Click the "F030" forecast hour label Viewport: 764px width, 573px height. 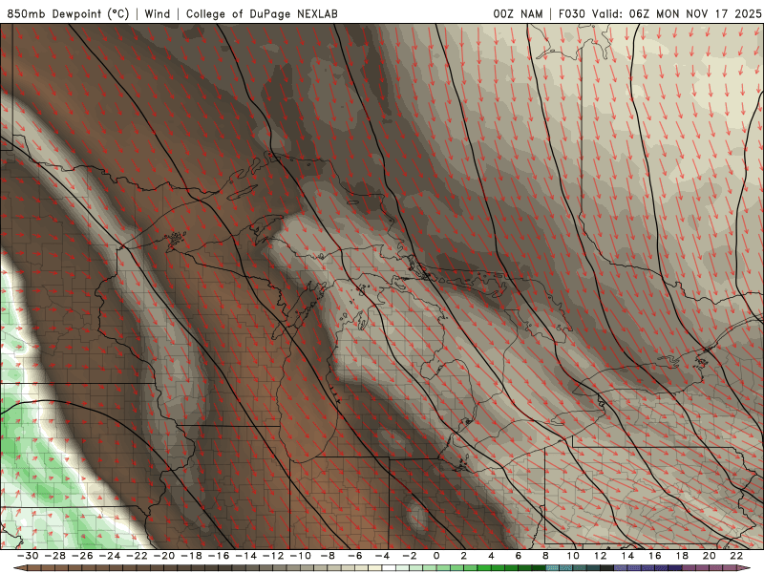[571, 13]
